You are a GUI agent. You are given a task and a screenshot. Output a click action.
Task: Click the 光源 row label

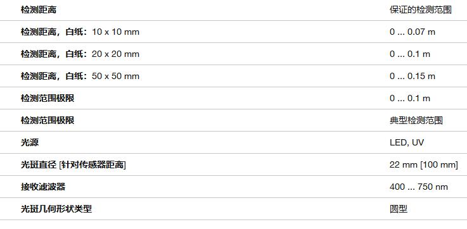pyautogui.click(x=30, y=142)
